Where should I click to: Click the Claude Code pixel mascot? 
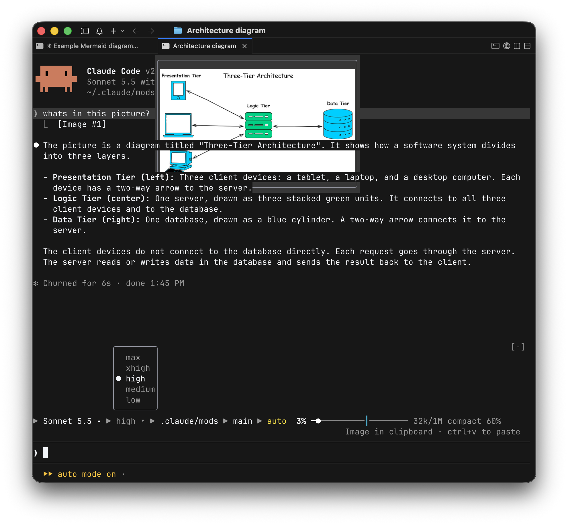(x=56, y=79)
